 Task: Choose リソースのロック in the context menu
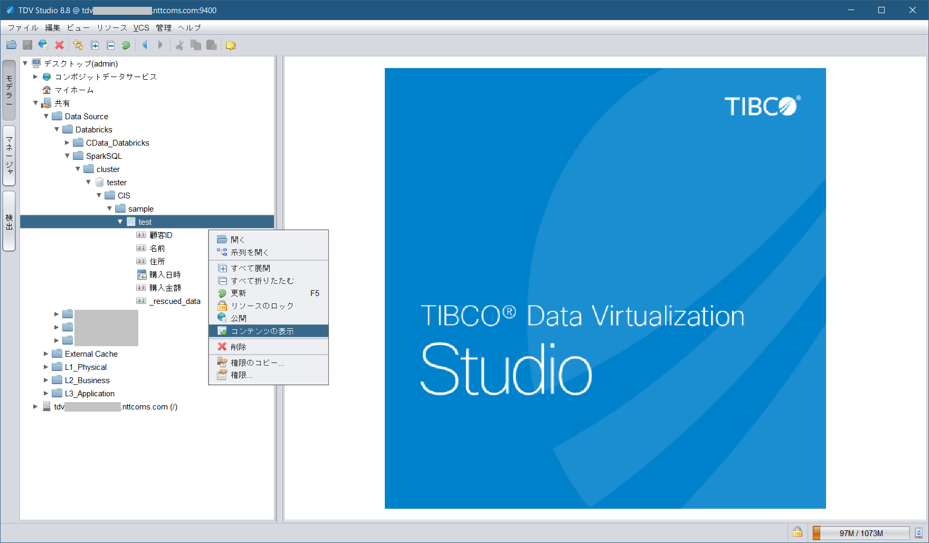(269, 306)
